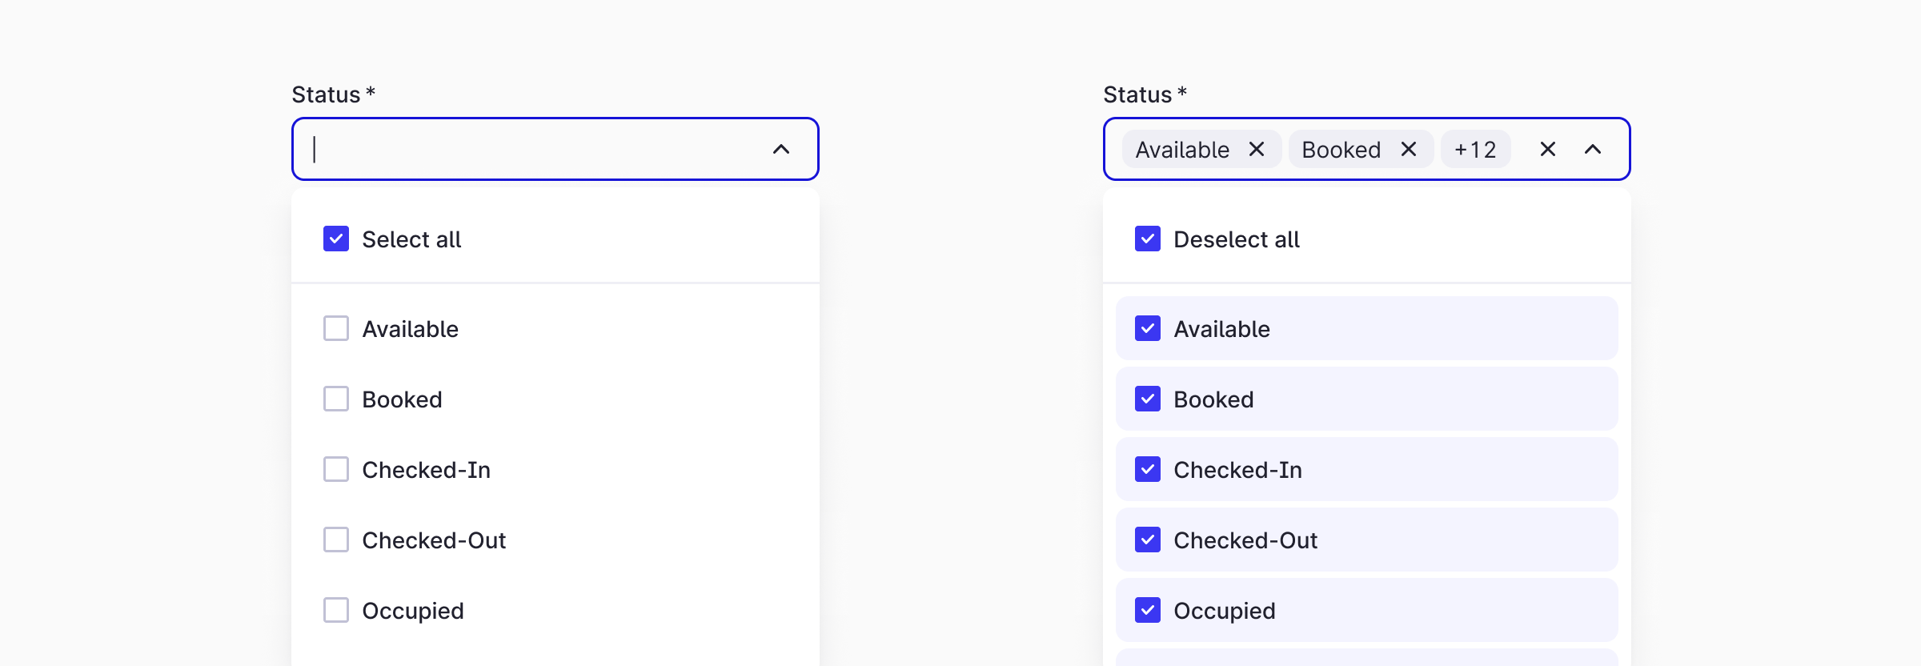1921x666 pixels.
Task: Check the Occupied box in left list
Action: (336, 610)
